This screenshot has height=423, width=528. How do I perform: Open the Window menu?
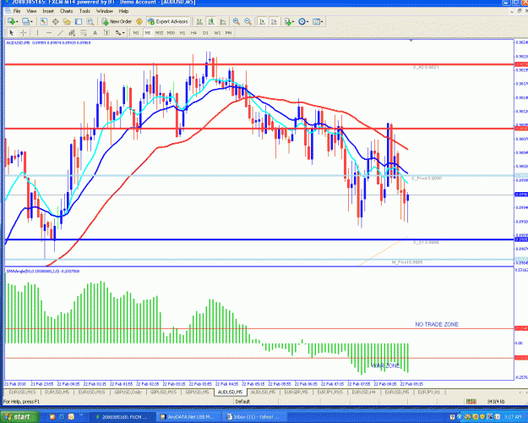coord(105,11)
